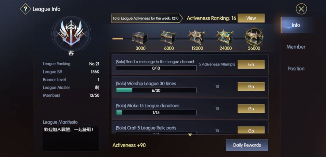The width and height of the screenshot is (326, 157).
Task: Click the 6000 activeness reward chest
Action: click(168, 37)
